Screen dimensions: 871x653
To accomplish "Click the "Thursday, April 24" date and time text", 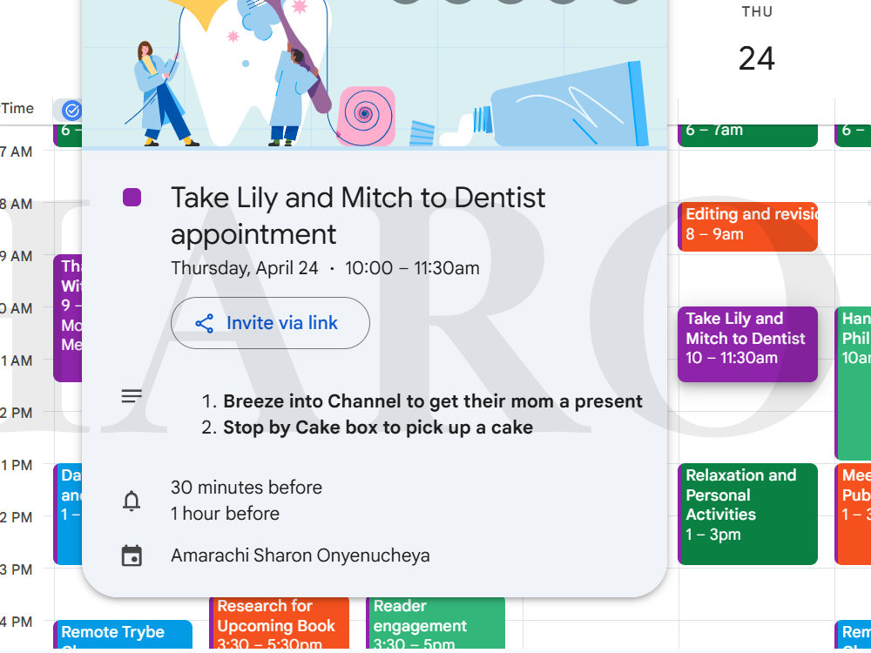I will pyautogui.click(x=325, y=268).
